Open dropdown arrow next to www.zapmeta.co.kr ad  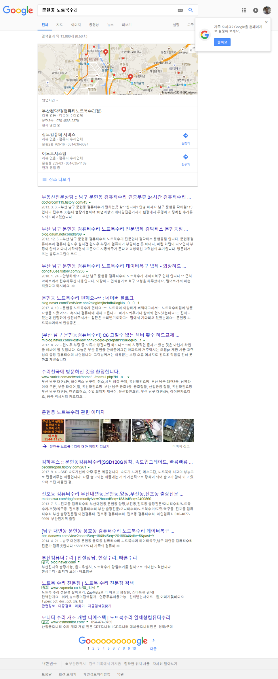click(x=98, y=587)
